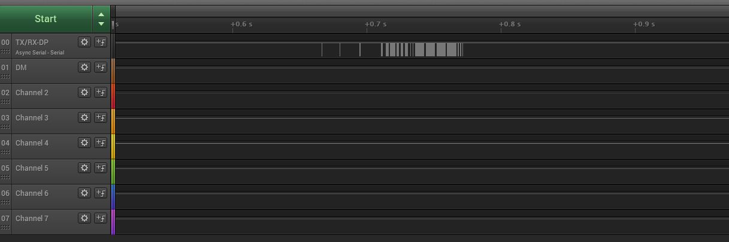729x242 pixels.
Task: Open settings gear for Channel 7
Action: [x=84, y=218]
